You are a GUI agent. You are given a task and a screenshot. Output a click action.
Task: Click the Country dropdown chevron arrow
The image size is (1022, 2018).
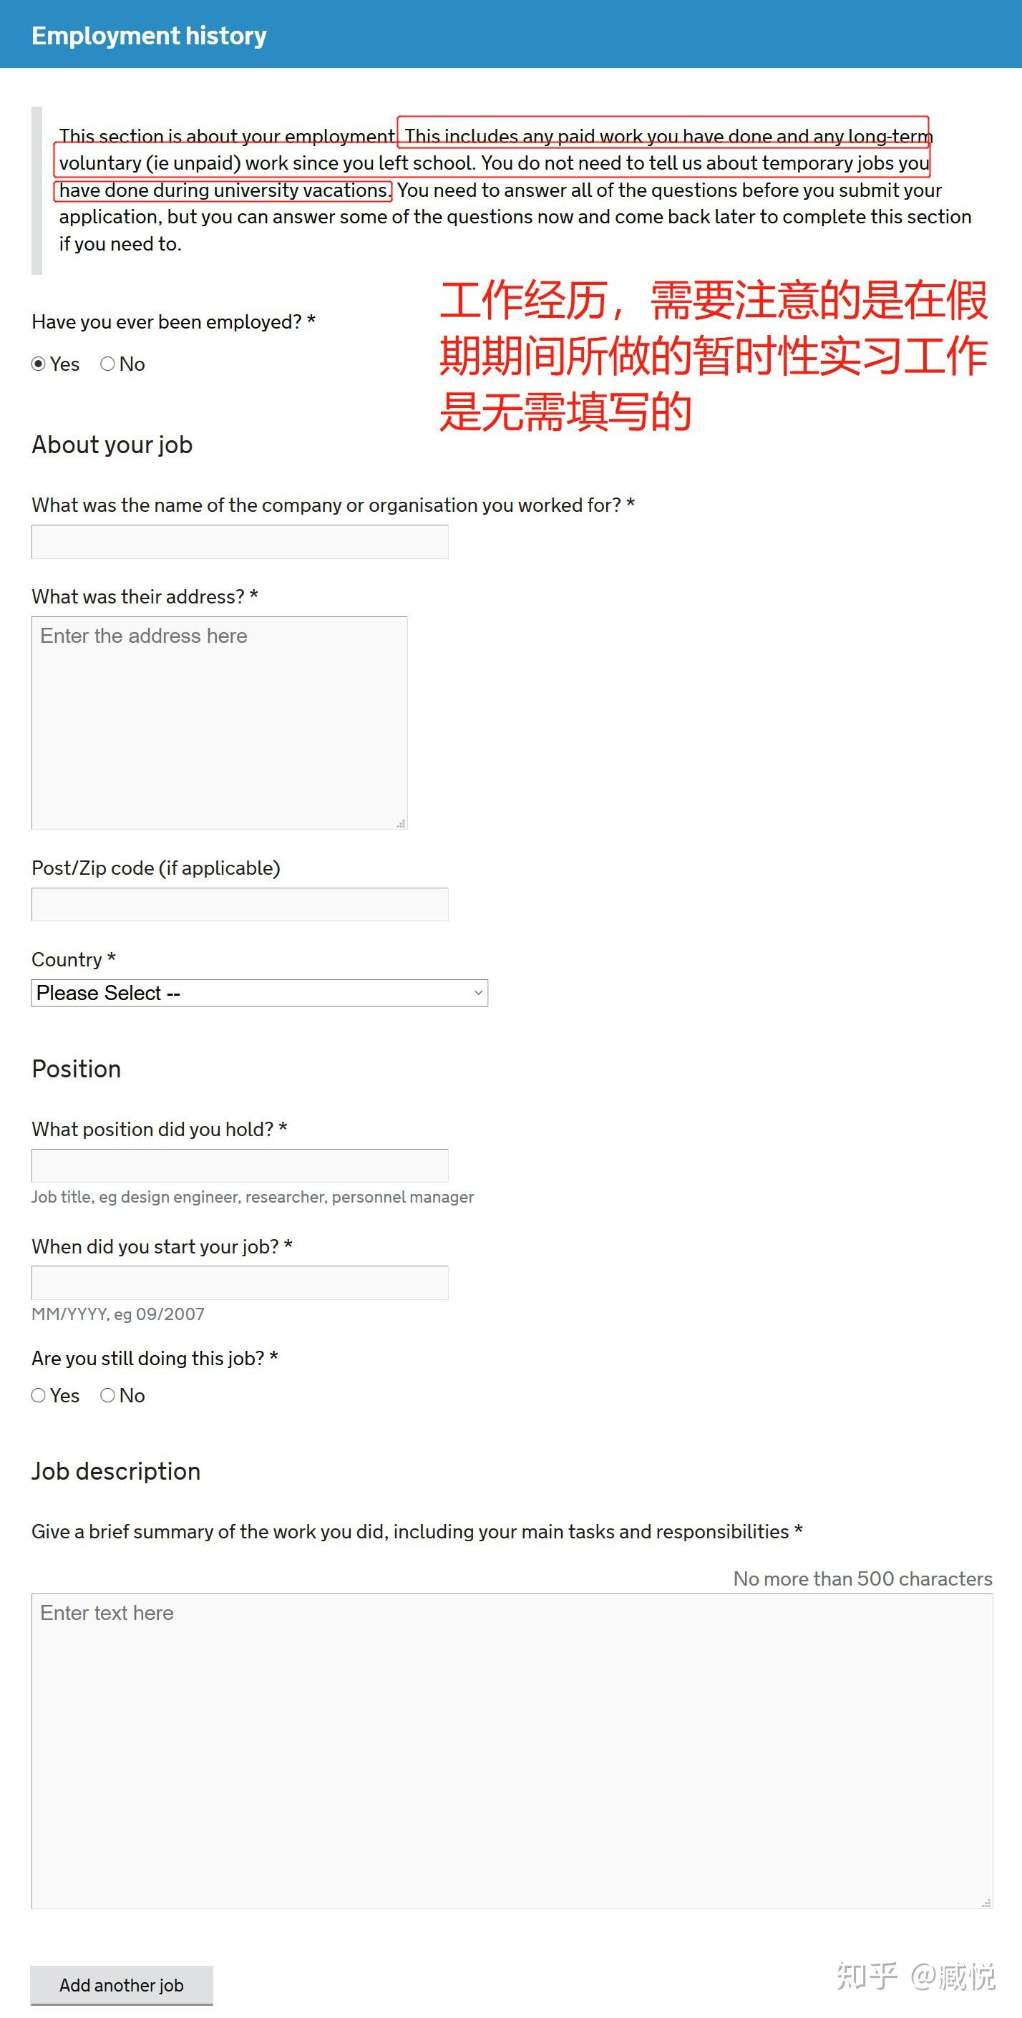point(477,993)
